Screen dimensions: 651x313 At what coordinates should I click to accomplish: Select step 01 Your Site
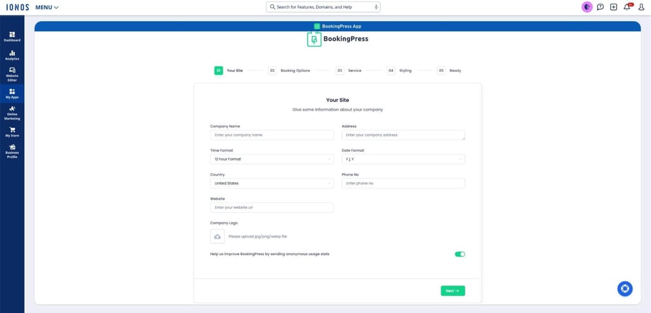coord(229,71)
